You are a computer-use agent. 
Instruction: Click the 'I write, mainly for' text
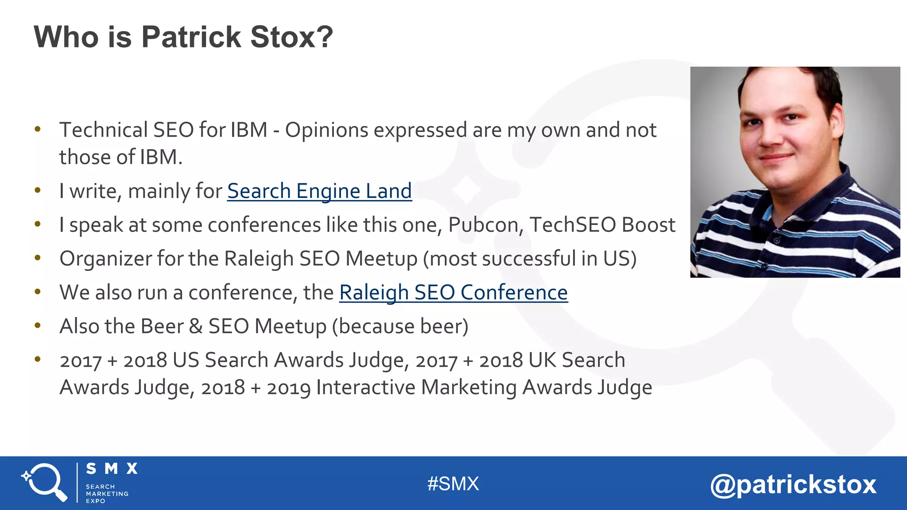point(141,192)
